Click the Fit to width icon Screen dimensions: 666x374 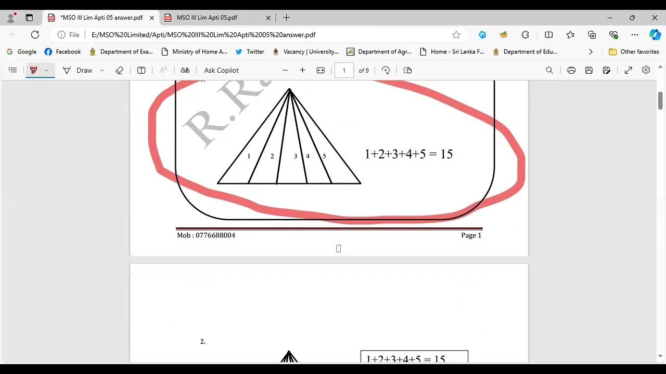pos(321,70)
